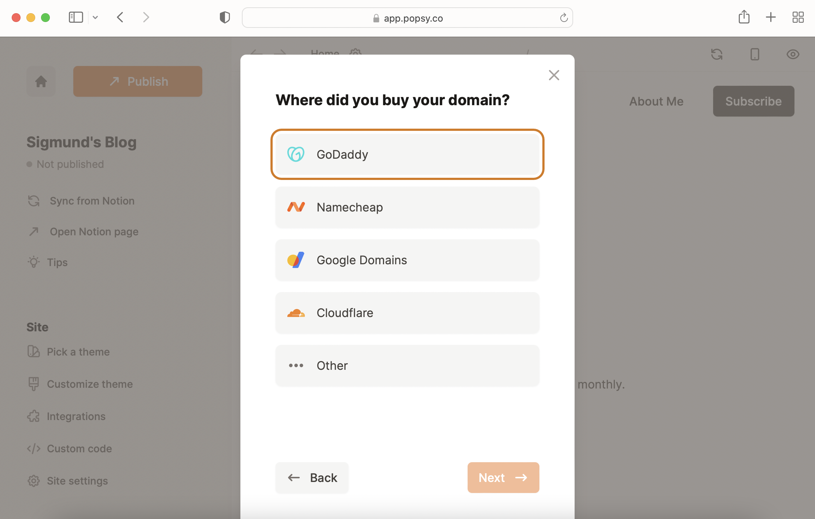
Task: Click the refresh sync icon in top bar
Action: click(716, 54)
